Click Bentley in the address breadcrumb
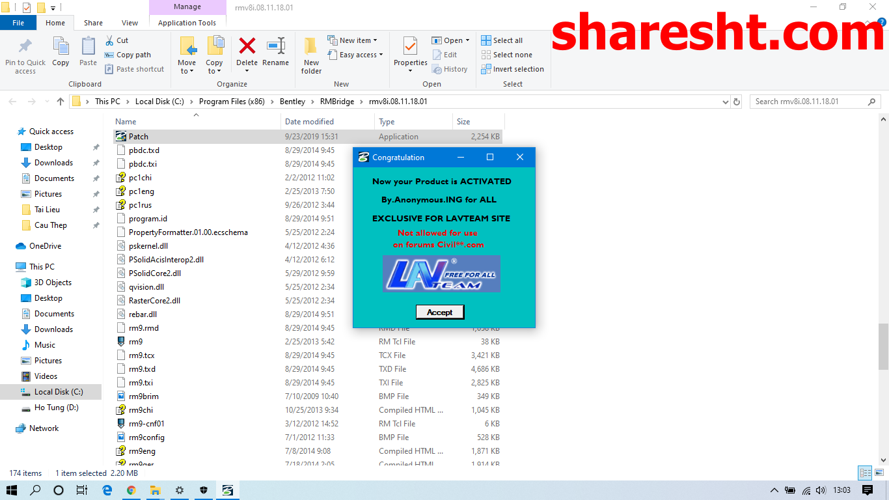The height and width of the screenshot is (500, 889). (292, 102)
